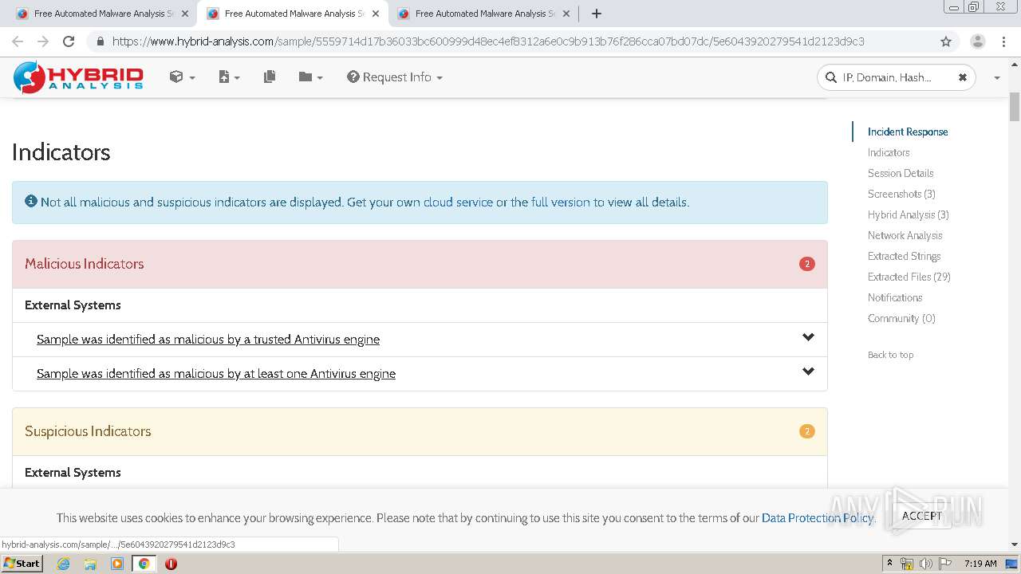
Task: Open the folder dropdown in navbar
Action: pos(310,77)
